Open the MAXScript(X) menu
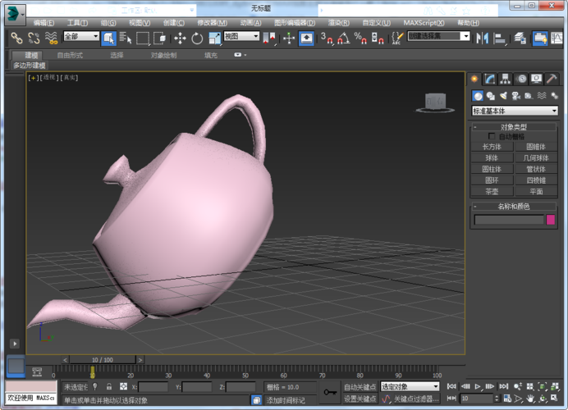568x410 pixels. 424,23
